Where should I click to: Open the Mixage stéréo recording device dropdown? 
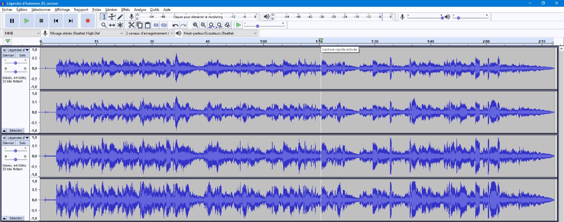pos(86,33)
